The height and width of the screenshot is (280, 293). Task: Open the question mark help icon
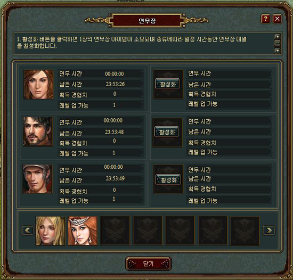265,19
